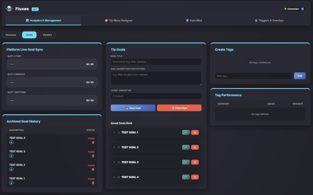Image resolution: width=313 pixels, height=195 pixels.
Task: Click the status dot beside TEST GOAL 4
Action: (x=114, y=177)
